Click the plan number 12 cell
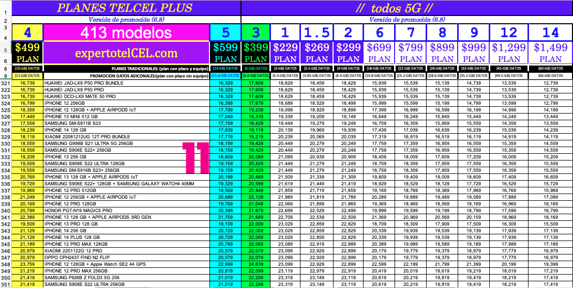The width and height of the screenshot is (573, 288). 509,33
